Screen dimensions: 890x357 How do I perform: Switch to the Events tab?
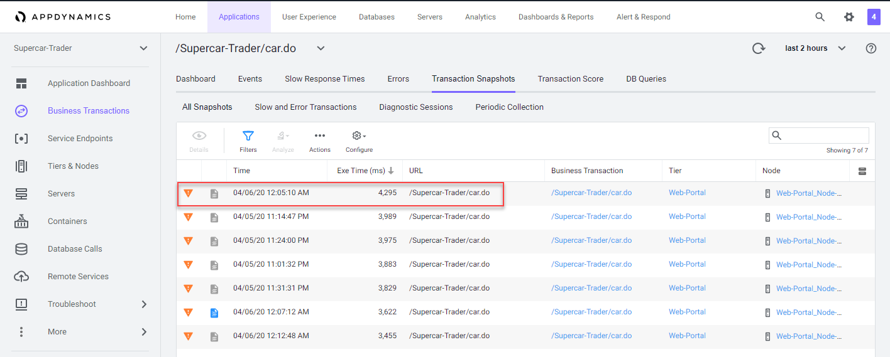pyautogui.click(x=250, y=79)
